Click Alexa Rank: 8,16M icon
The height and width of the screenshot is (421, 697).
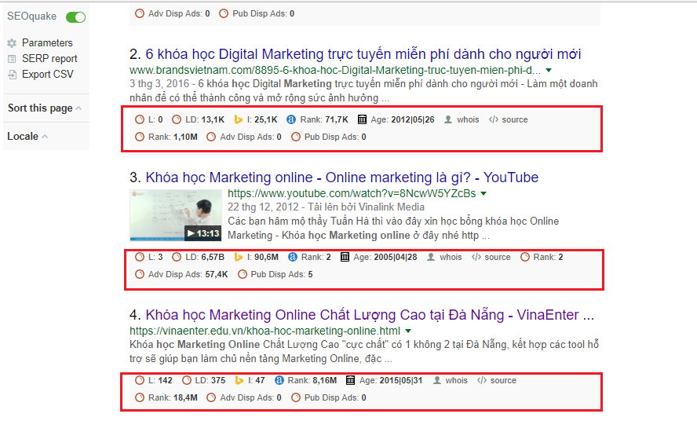[279, 380]
